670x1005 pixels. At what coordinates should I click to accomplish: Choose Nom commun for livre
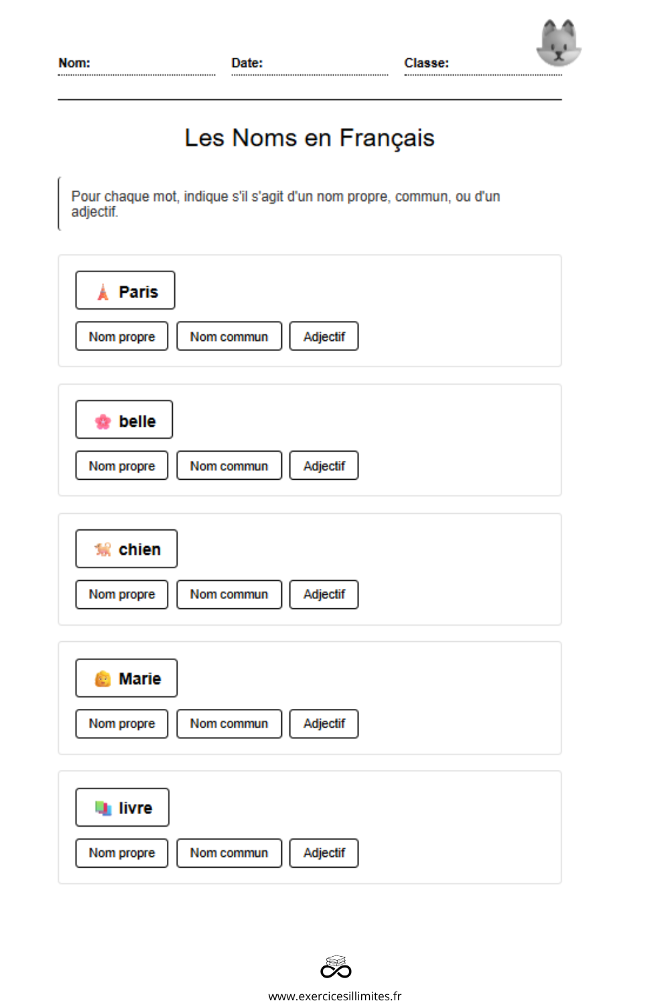(x=229, y=853)
